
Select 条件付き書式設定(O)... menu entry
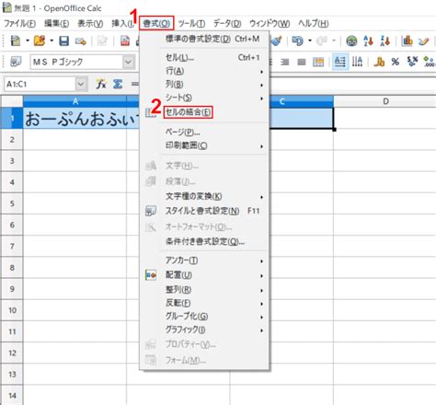point(204,242)
